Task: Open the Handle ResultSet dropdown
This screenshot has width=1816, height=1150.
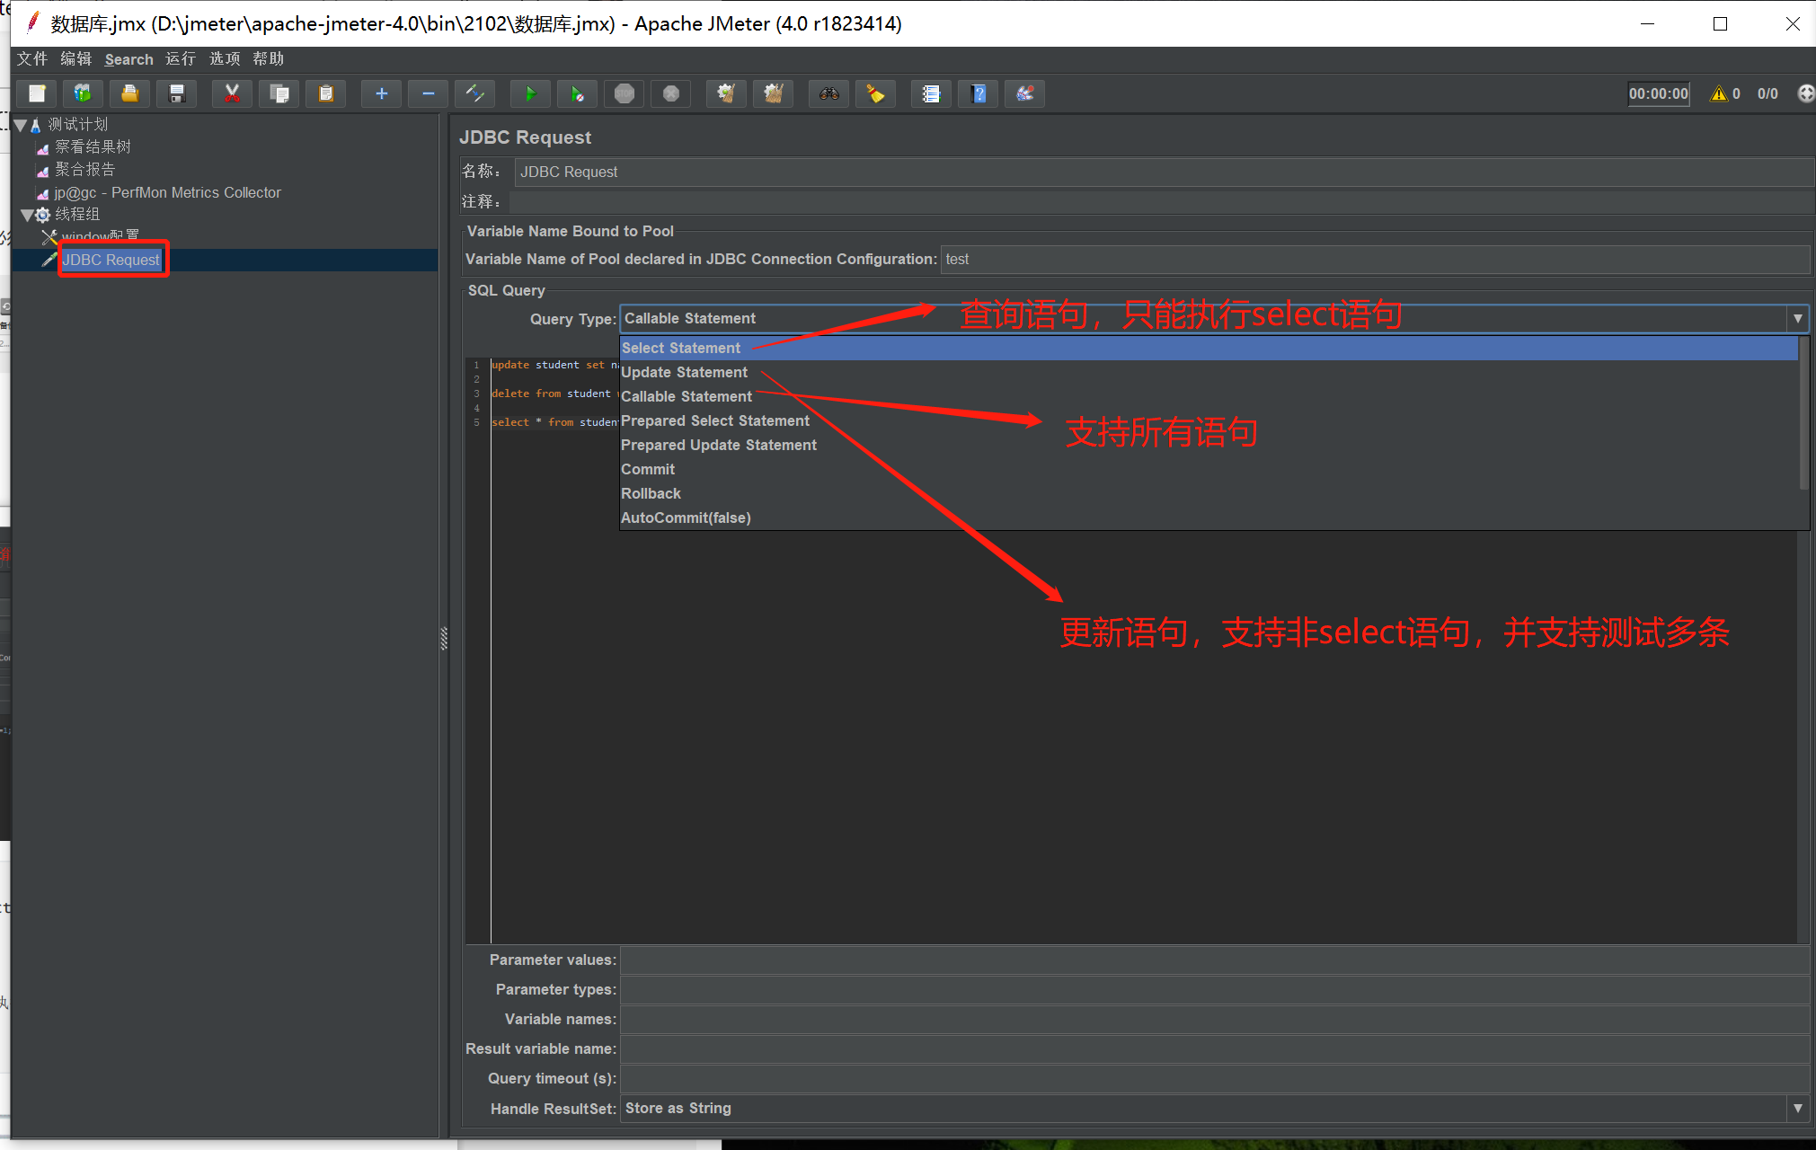Action: (x=1797, y=1109)
